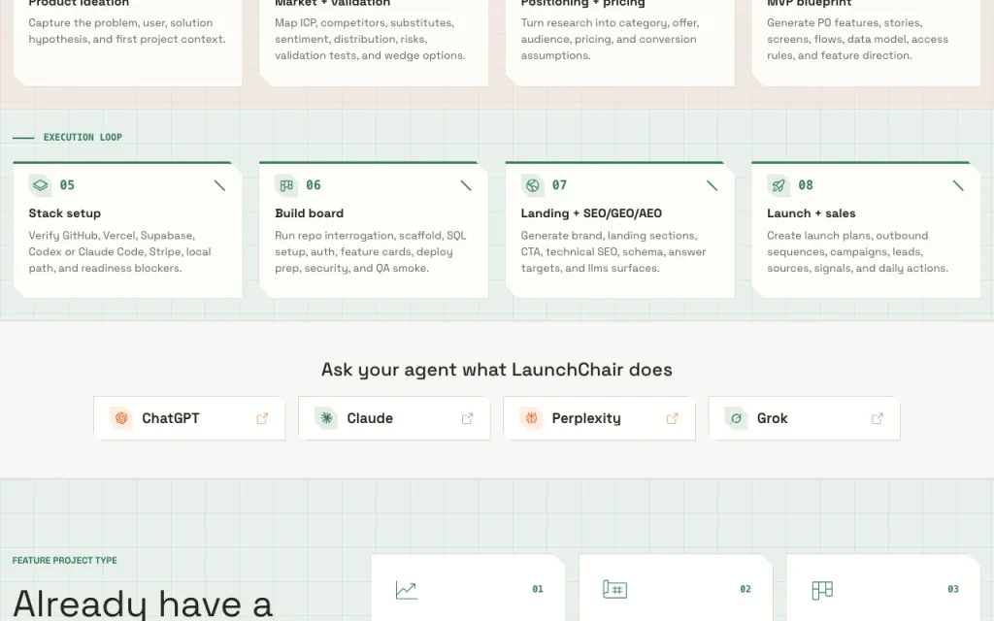Click the FEATURE PROJECT TYPE label
This screenshot has height=621, width=994.
pos(65,560)
